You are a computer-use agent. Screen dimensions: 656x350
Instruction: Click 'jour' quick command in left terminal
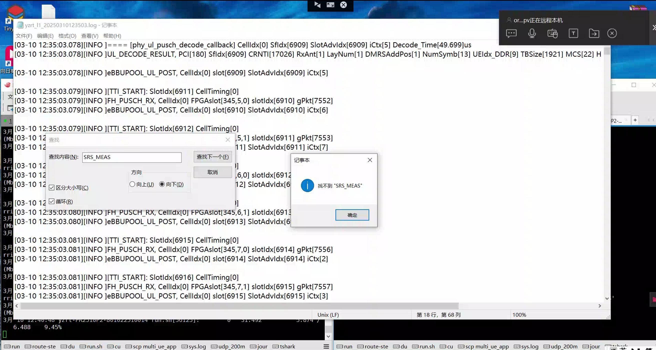click(259, 346)
